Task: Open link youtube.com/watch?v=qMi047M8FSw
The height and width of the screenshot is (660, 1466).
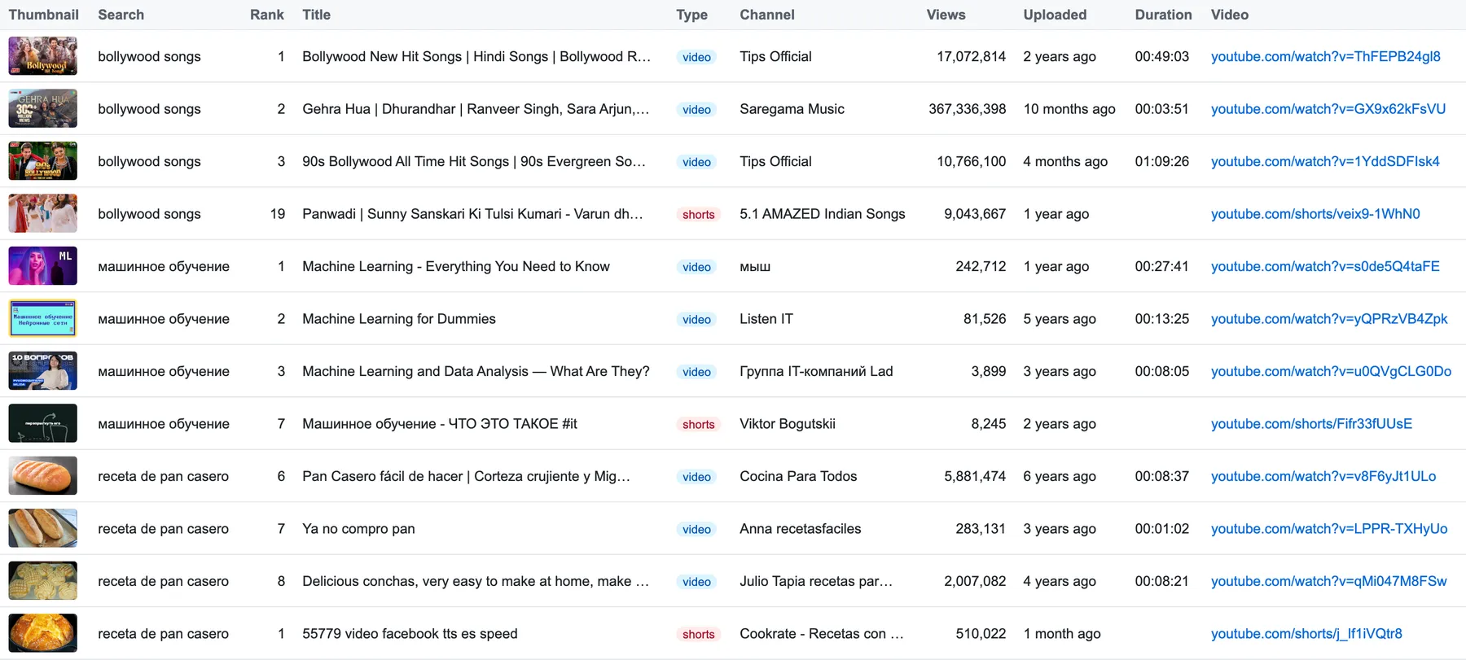Action: (x=1328, y=581)
